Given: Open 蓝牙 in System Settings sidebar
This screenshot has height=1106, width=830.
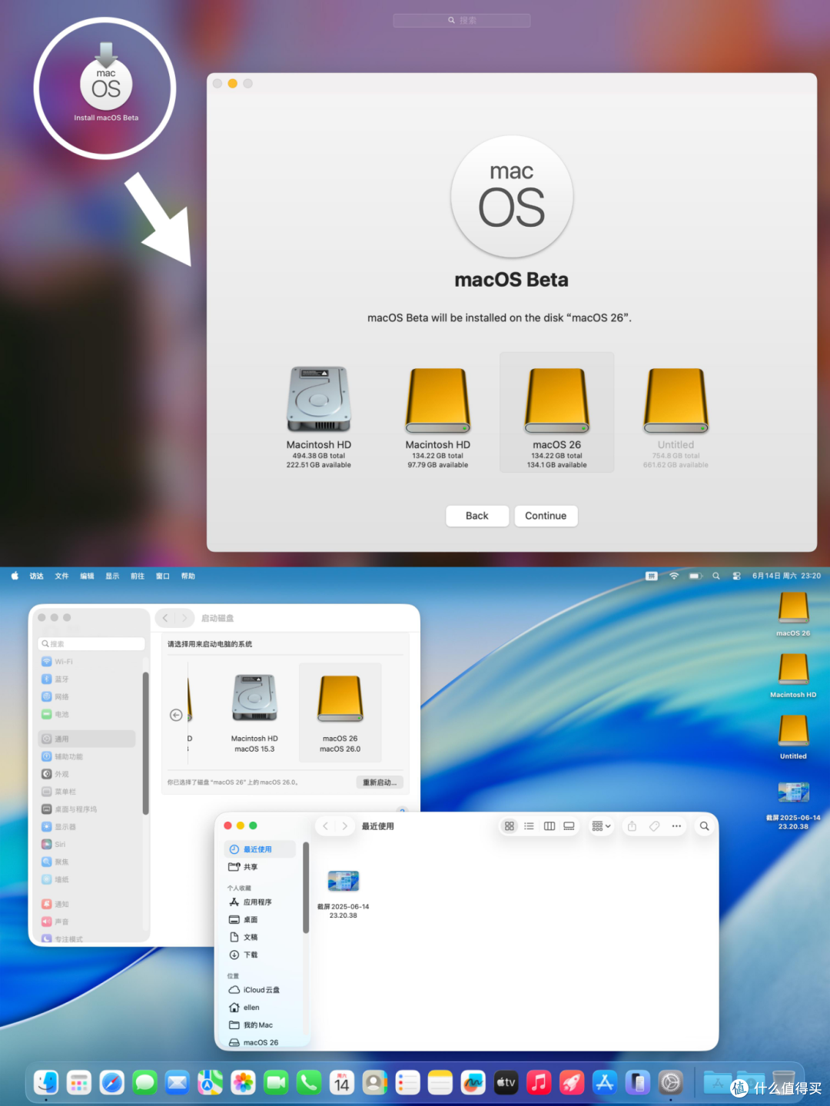Looking at the screenshot, I should point(86,679).
